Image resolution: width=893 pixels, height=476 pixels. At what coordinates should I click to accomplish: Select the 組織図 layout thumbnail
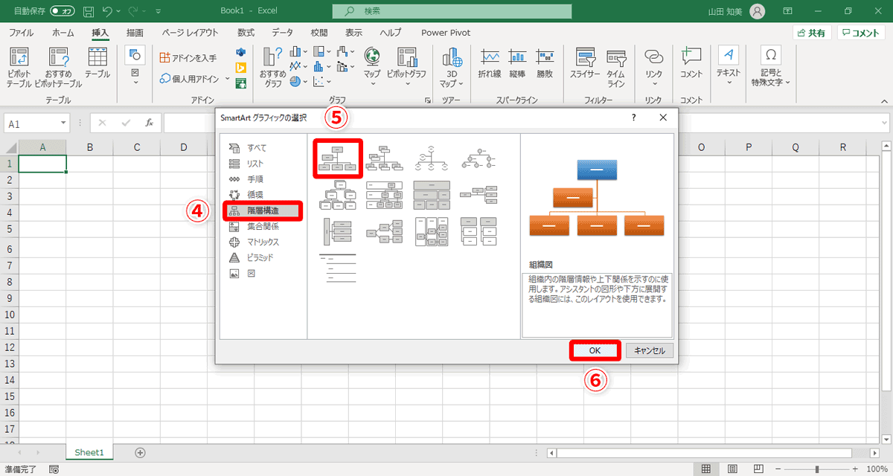[x=338, y=158]
